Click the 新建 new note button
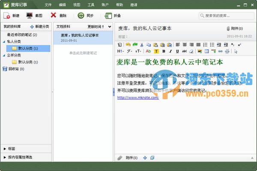Screen dimensions: 257x171 pyautogui.click(x=11, y=15)
